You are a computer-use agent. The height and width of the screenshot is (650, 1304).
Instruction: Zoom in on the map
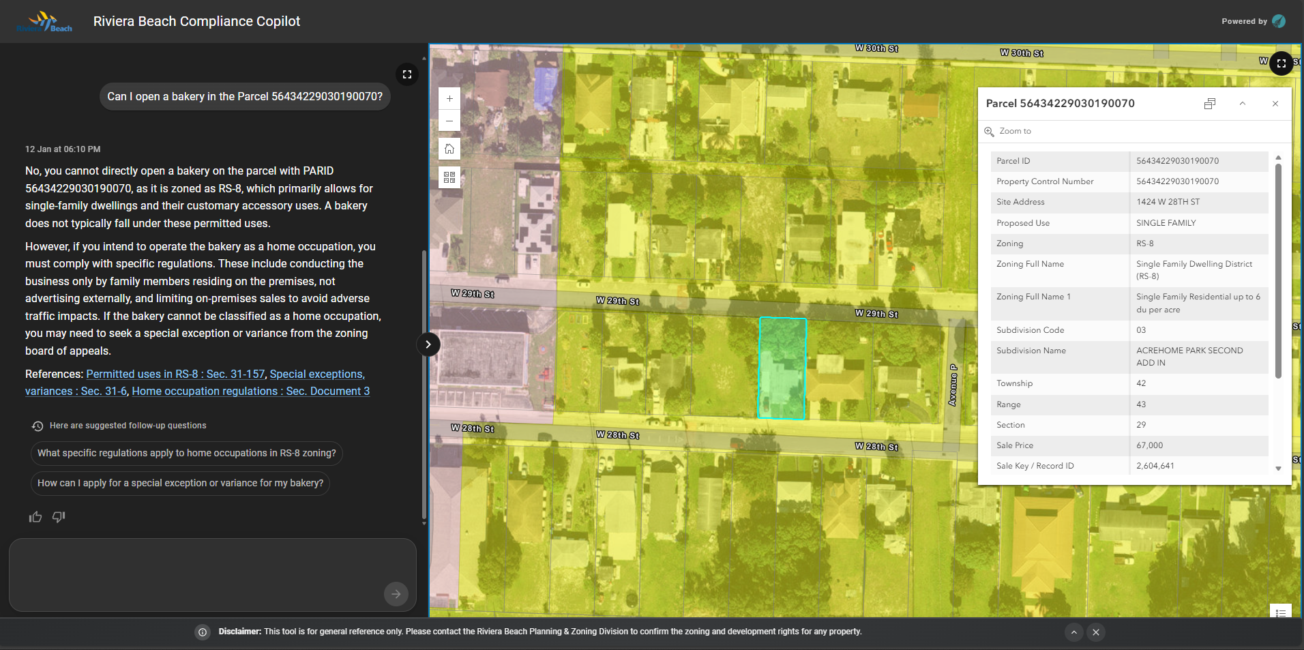449,98
